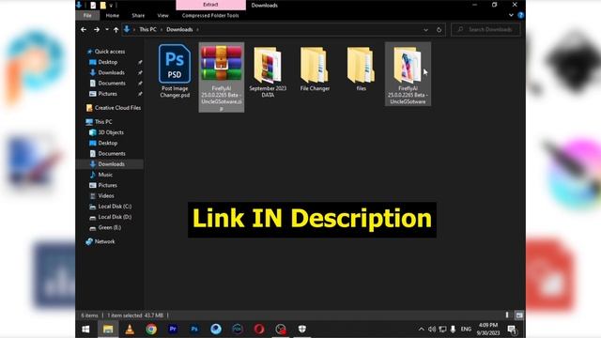This screenshot has width=601, height=338.
Task: Open Opera browser from taskbar
Action: 259,330
